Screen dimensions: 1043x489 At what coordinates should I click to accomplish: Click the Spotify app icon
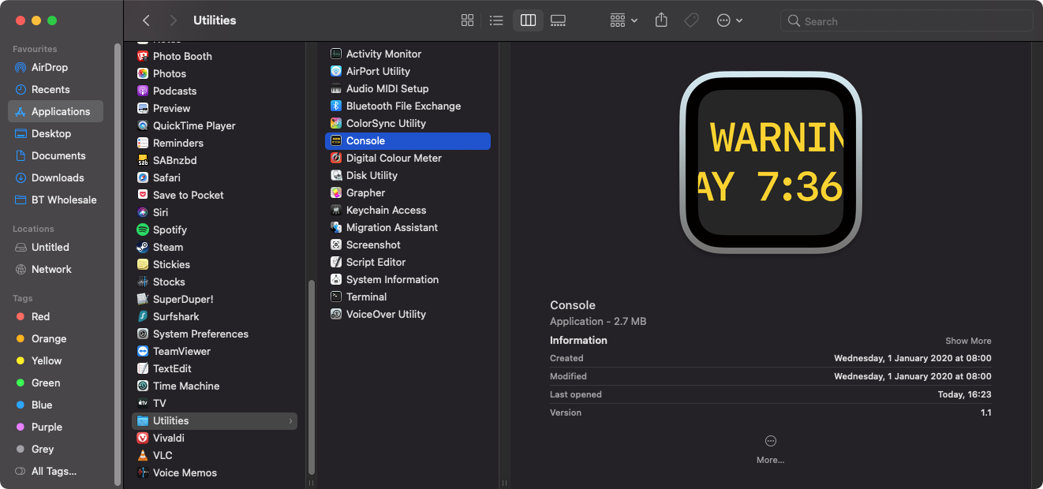(143, 230)
